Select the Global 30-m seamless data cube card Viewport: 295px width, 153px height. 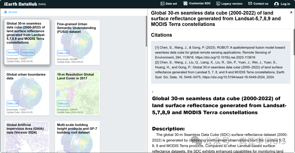tap(27, 42)
